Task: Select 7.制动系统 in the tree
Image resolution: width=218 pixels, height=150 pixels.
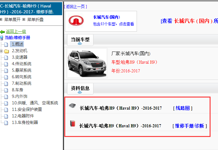Action: click(21, 84)
